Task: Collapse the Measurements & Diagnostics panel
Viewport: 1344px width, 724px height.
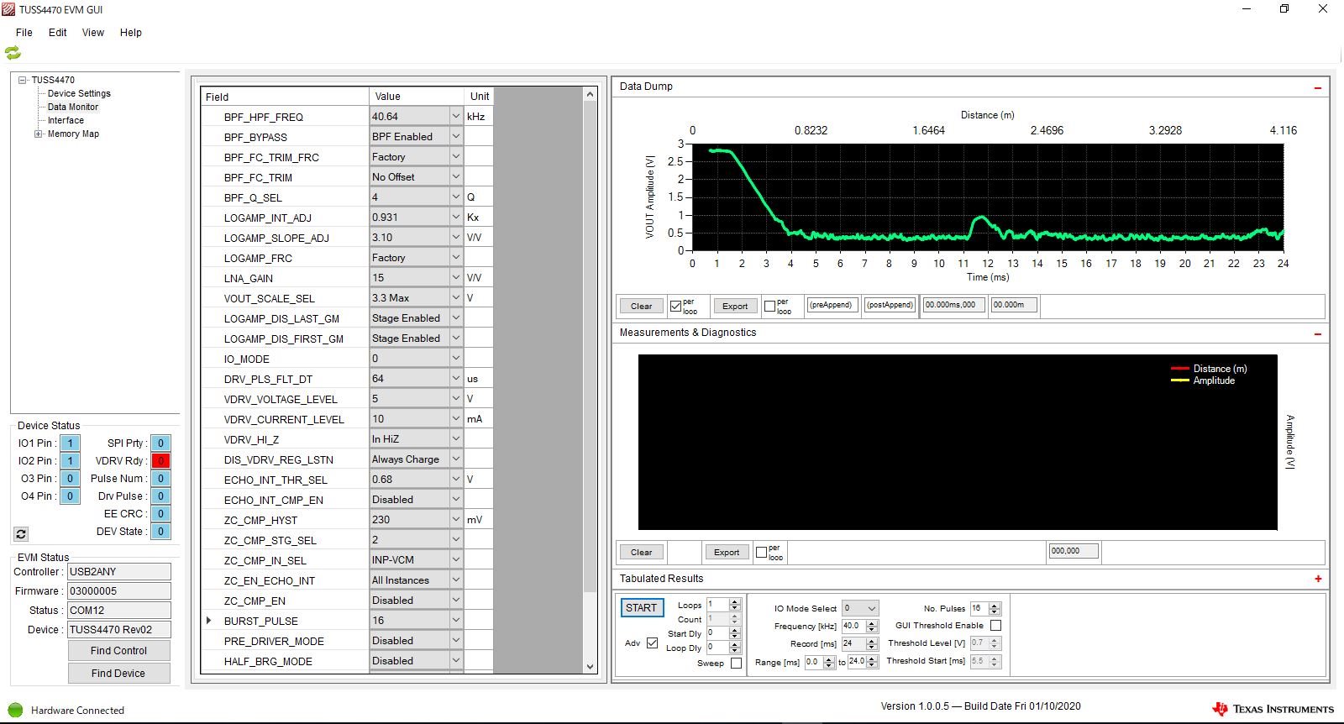Action: (x=1317, y=333)
